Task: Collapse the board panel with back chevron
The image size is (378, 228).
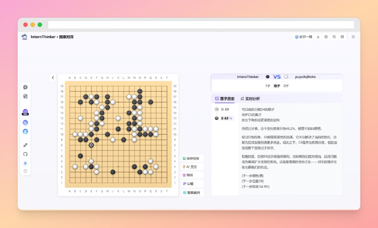Action: click(53, 77)
